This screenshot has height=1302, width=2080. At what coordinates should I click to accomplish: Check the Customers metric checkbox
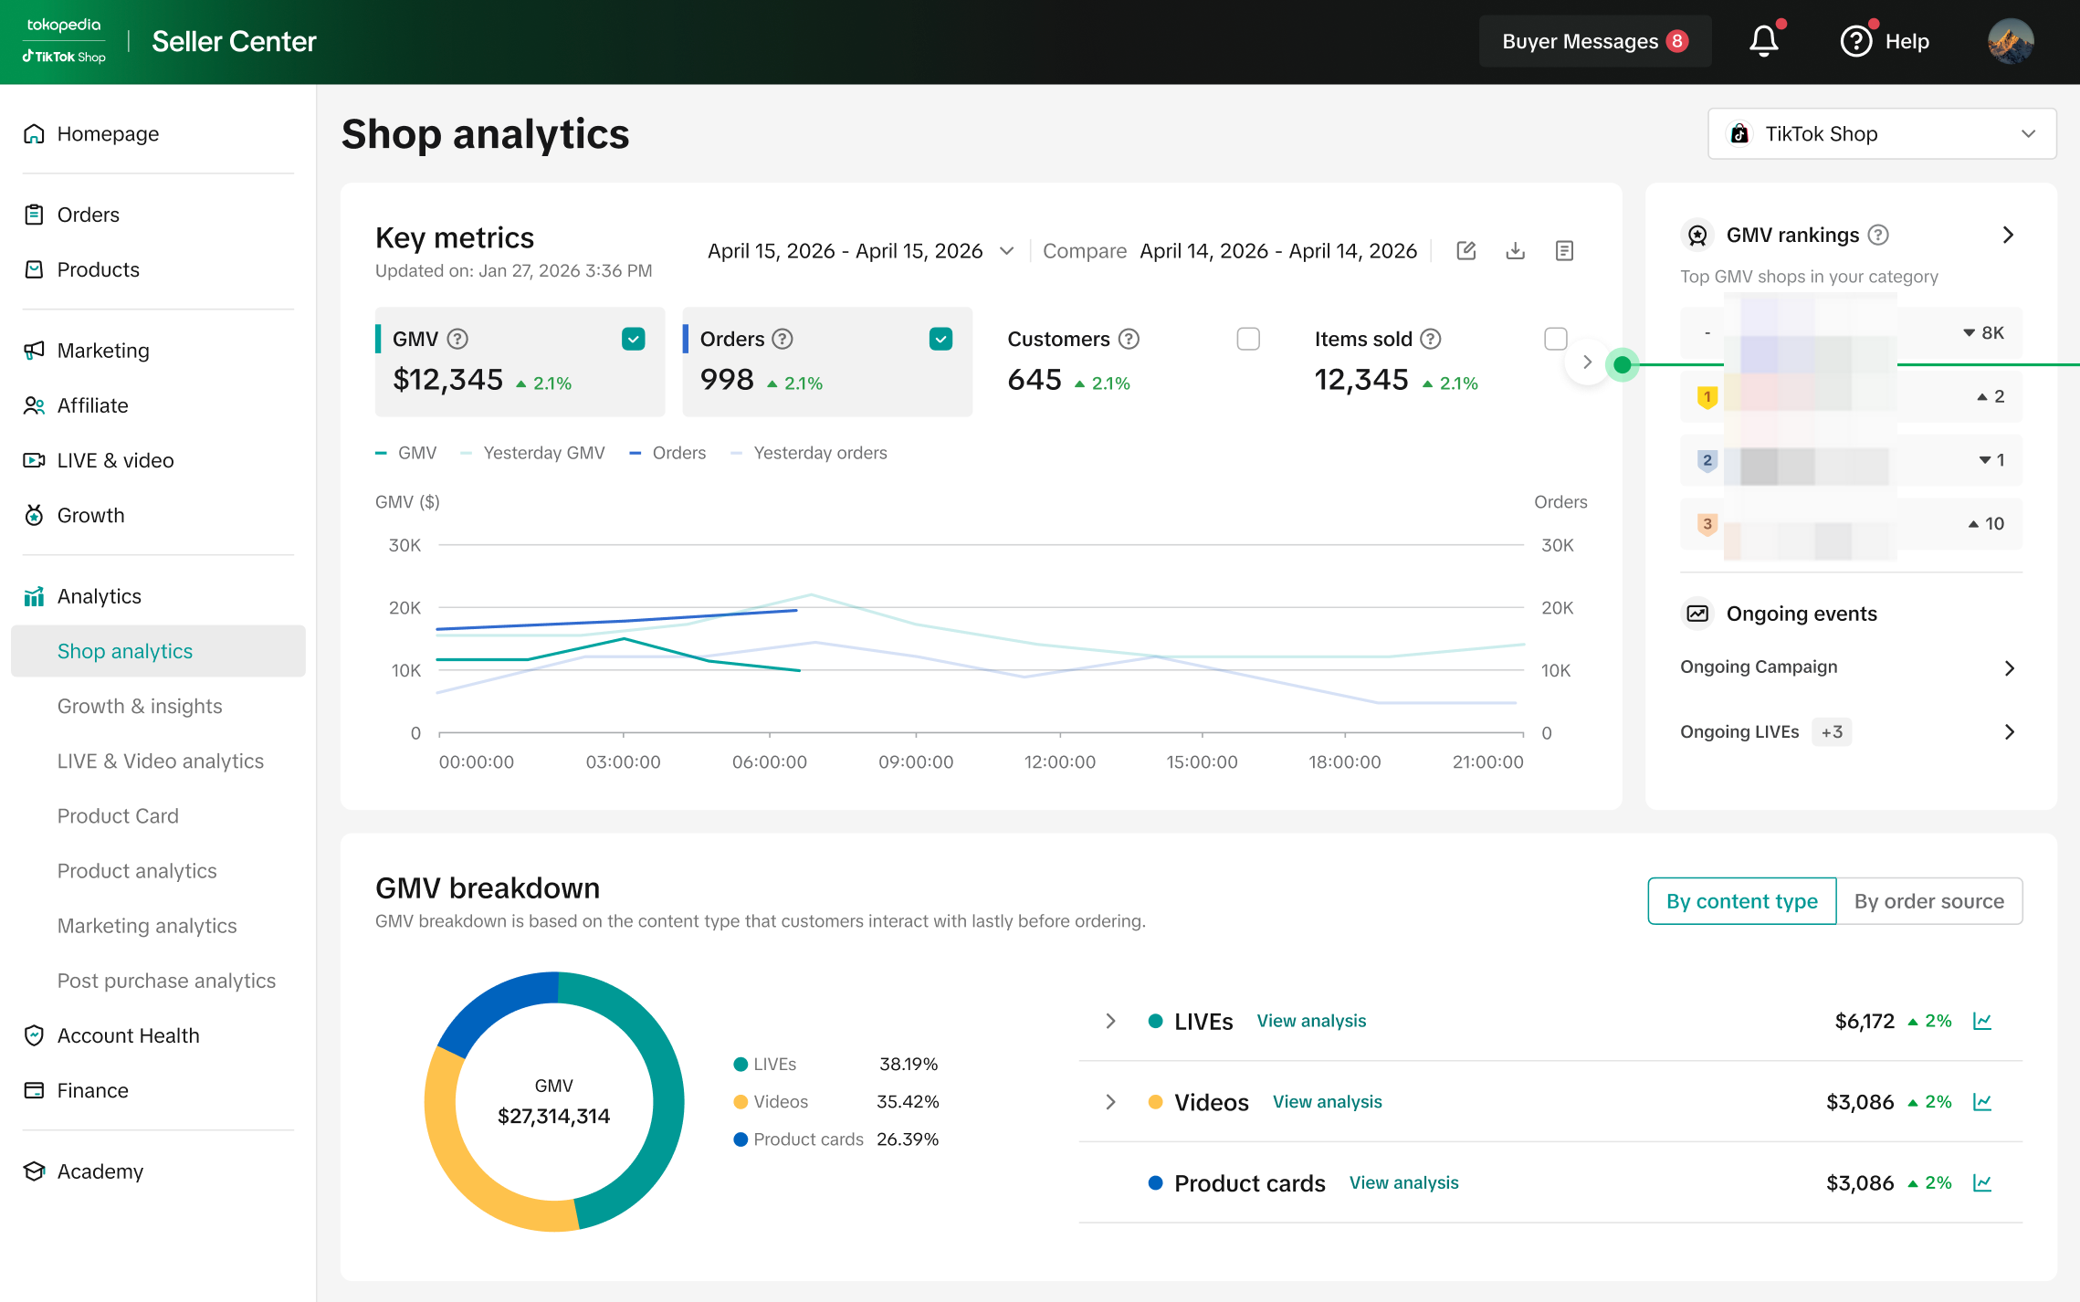click(x=1248, y=339)
